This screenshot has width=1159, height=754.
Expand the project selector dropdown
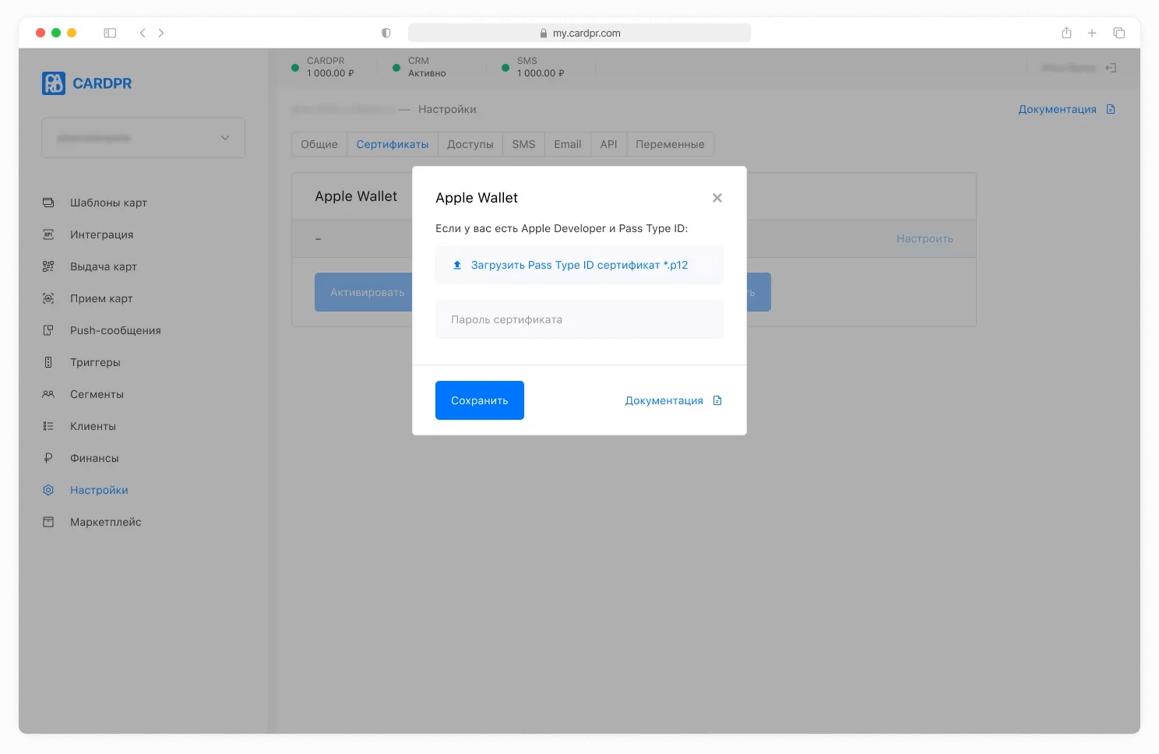click(x=143, y=138)
